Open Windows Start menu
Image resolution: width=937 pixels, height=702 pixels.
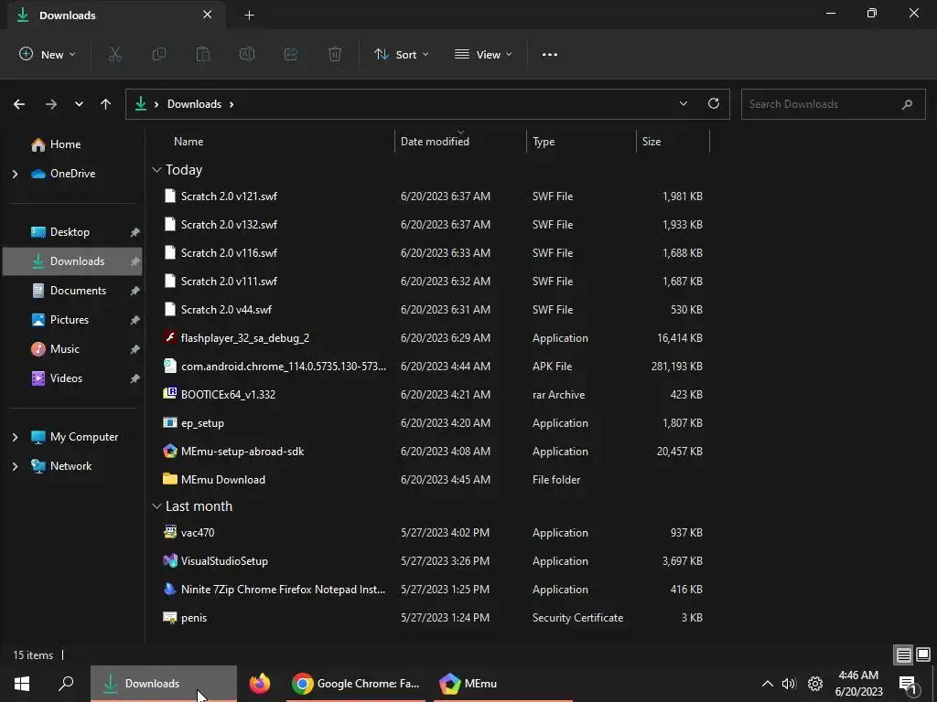click(x=22, y=684)
